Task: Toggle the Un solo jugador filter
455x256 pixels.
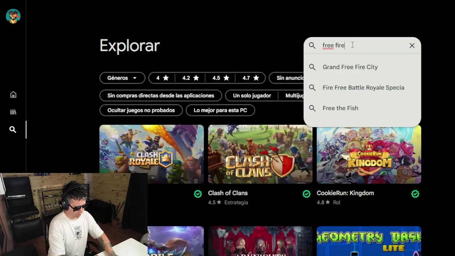Action: coord(252,96)
